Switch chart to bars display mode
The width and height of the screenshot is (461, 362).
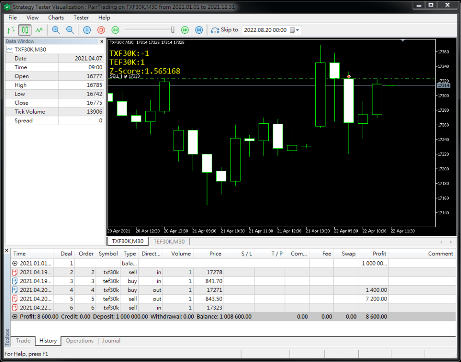tap(11, 30)
